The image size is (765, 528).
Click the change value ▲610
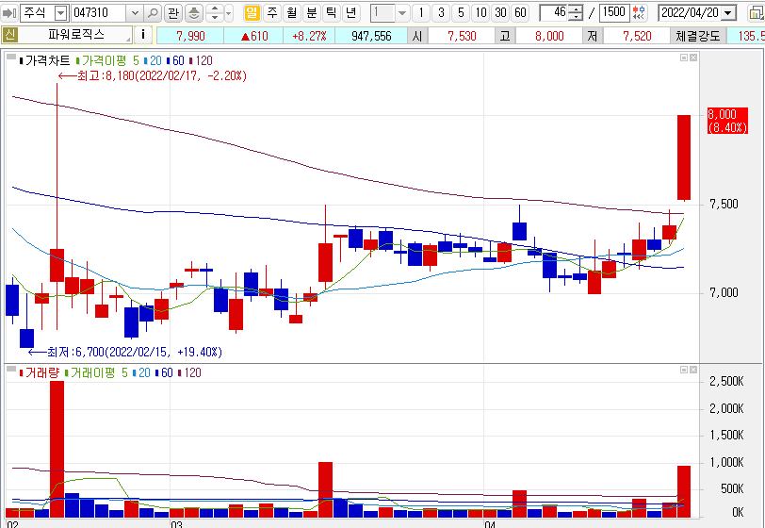pos(253,36)
